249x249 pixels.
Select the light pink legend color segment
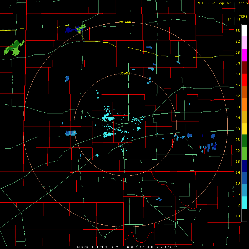click(244, 43)
